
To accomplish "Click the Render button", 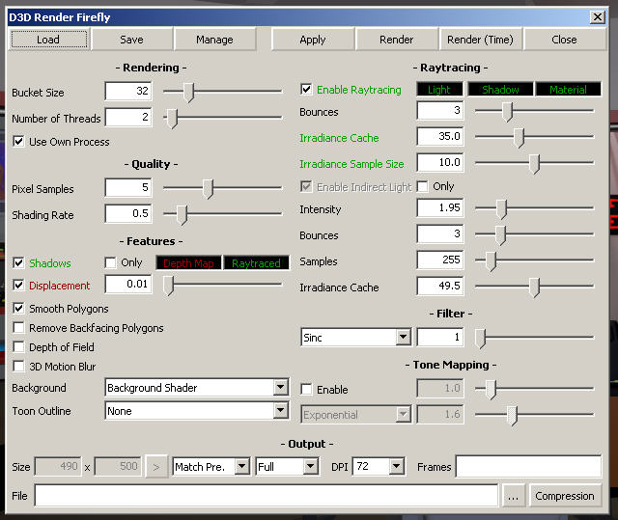I will tap(396, 40).
